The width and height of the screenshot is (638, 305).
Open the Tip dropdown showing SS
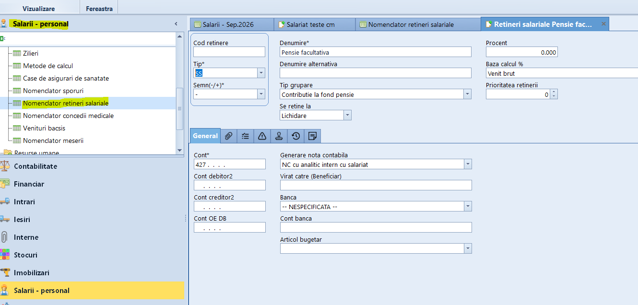pyautogui.click(x=261, y=73)
